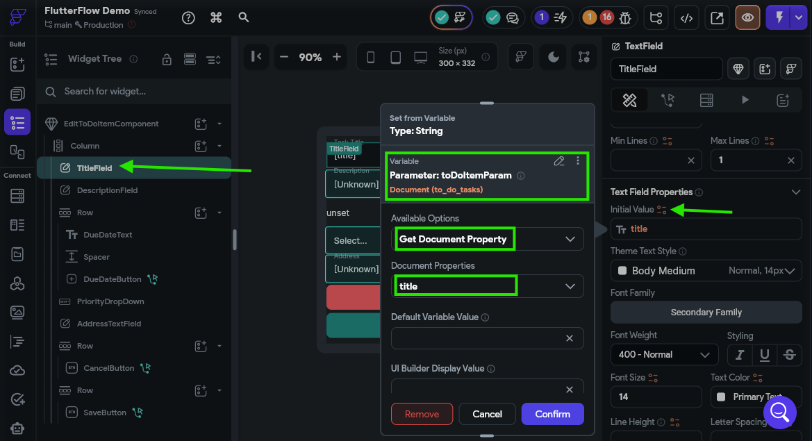Open the Document Properties title dropdown
This screenshot has height=441, width=812.
tap(488, 286)
